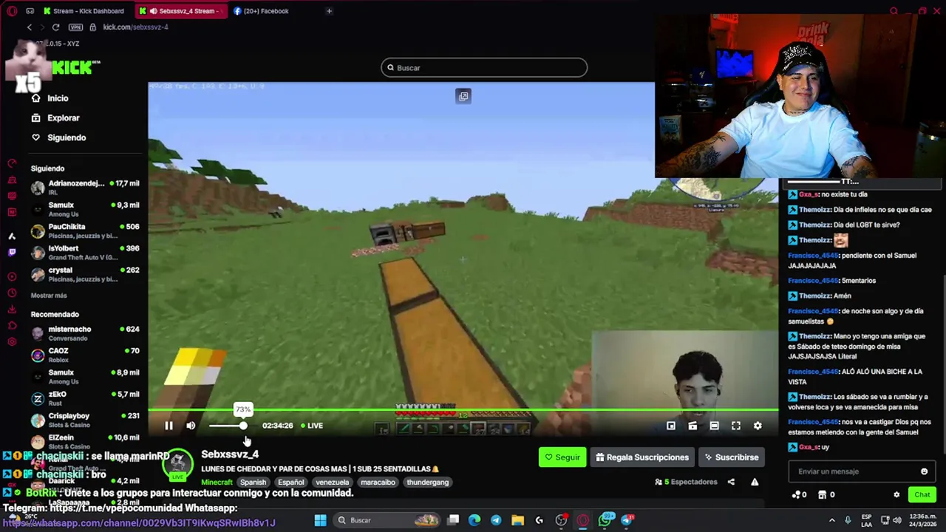Toggle theater mode in player
Viewport: 946px width, 532px height.
point(714,426)
